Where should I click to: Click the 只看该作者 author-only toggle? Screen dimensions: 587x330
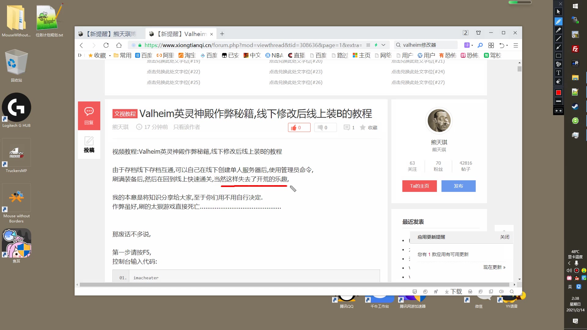187,127
